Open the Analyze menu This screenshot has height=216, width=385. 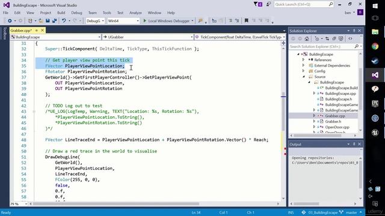tap(135, 13)
